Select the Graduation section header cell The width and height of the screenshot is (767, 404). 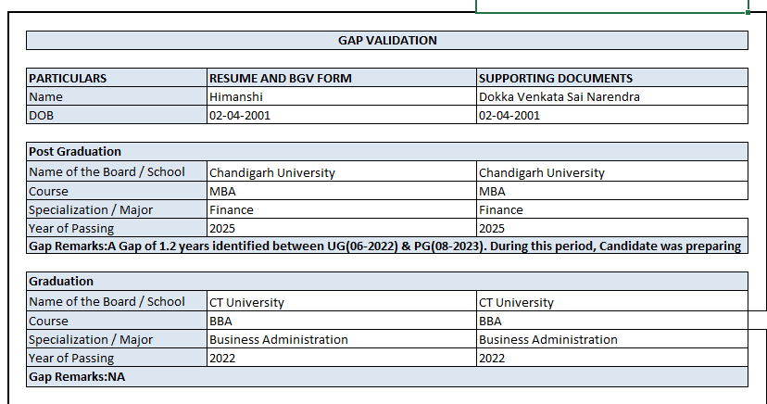click(x=386, y=282)
